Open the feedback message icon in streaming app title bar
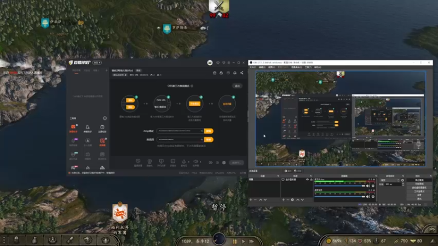The height and width of the screenshot is (246, 438). (218, 63)
